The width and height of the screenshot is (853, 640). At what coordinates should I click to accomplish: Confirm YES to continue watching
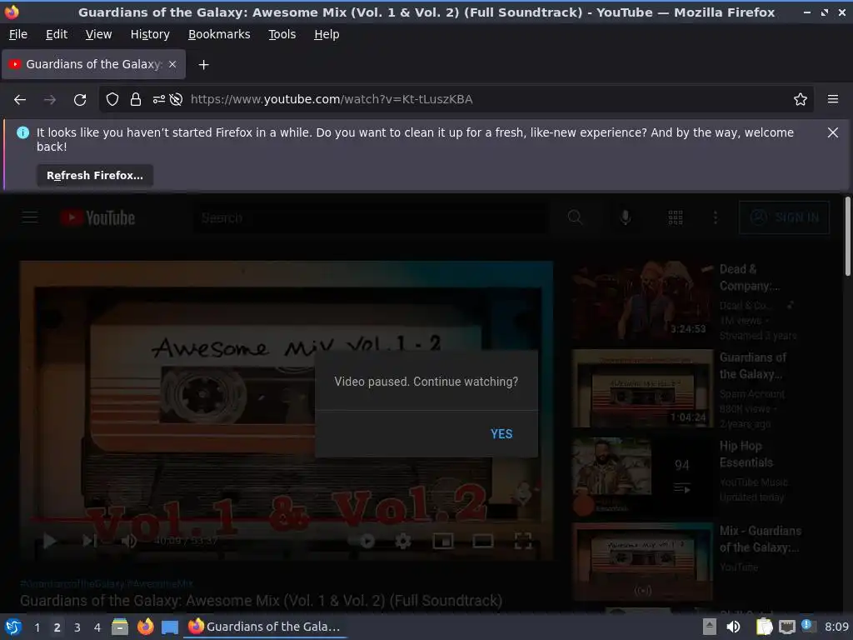501,433
